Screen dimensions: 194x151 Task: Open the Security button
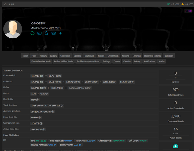tap(127, 62)
